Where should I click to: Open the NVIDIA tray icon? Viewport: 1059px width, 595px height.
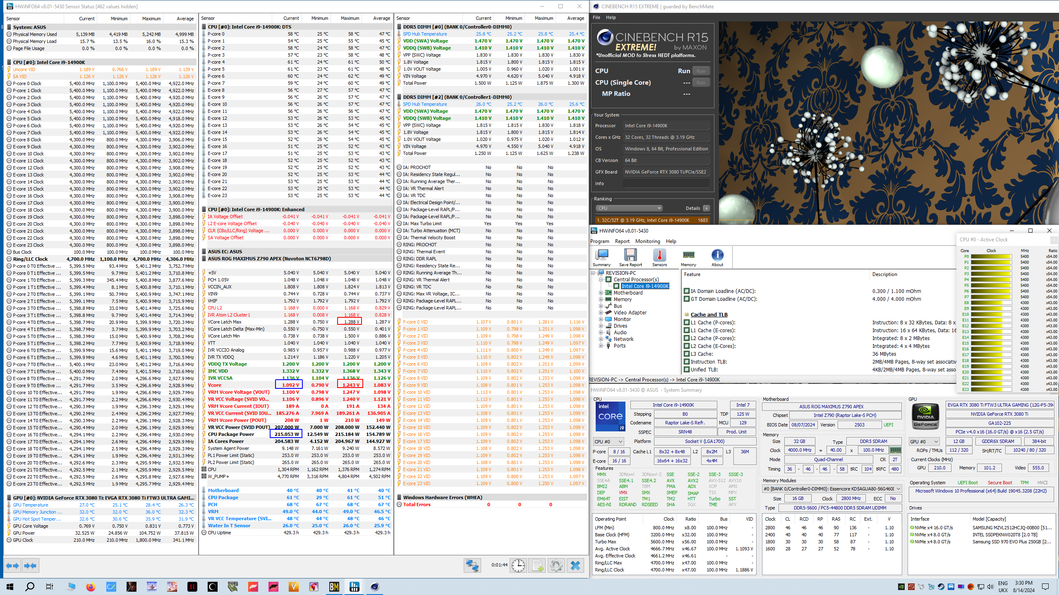(901, 587)
